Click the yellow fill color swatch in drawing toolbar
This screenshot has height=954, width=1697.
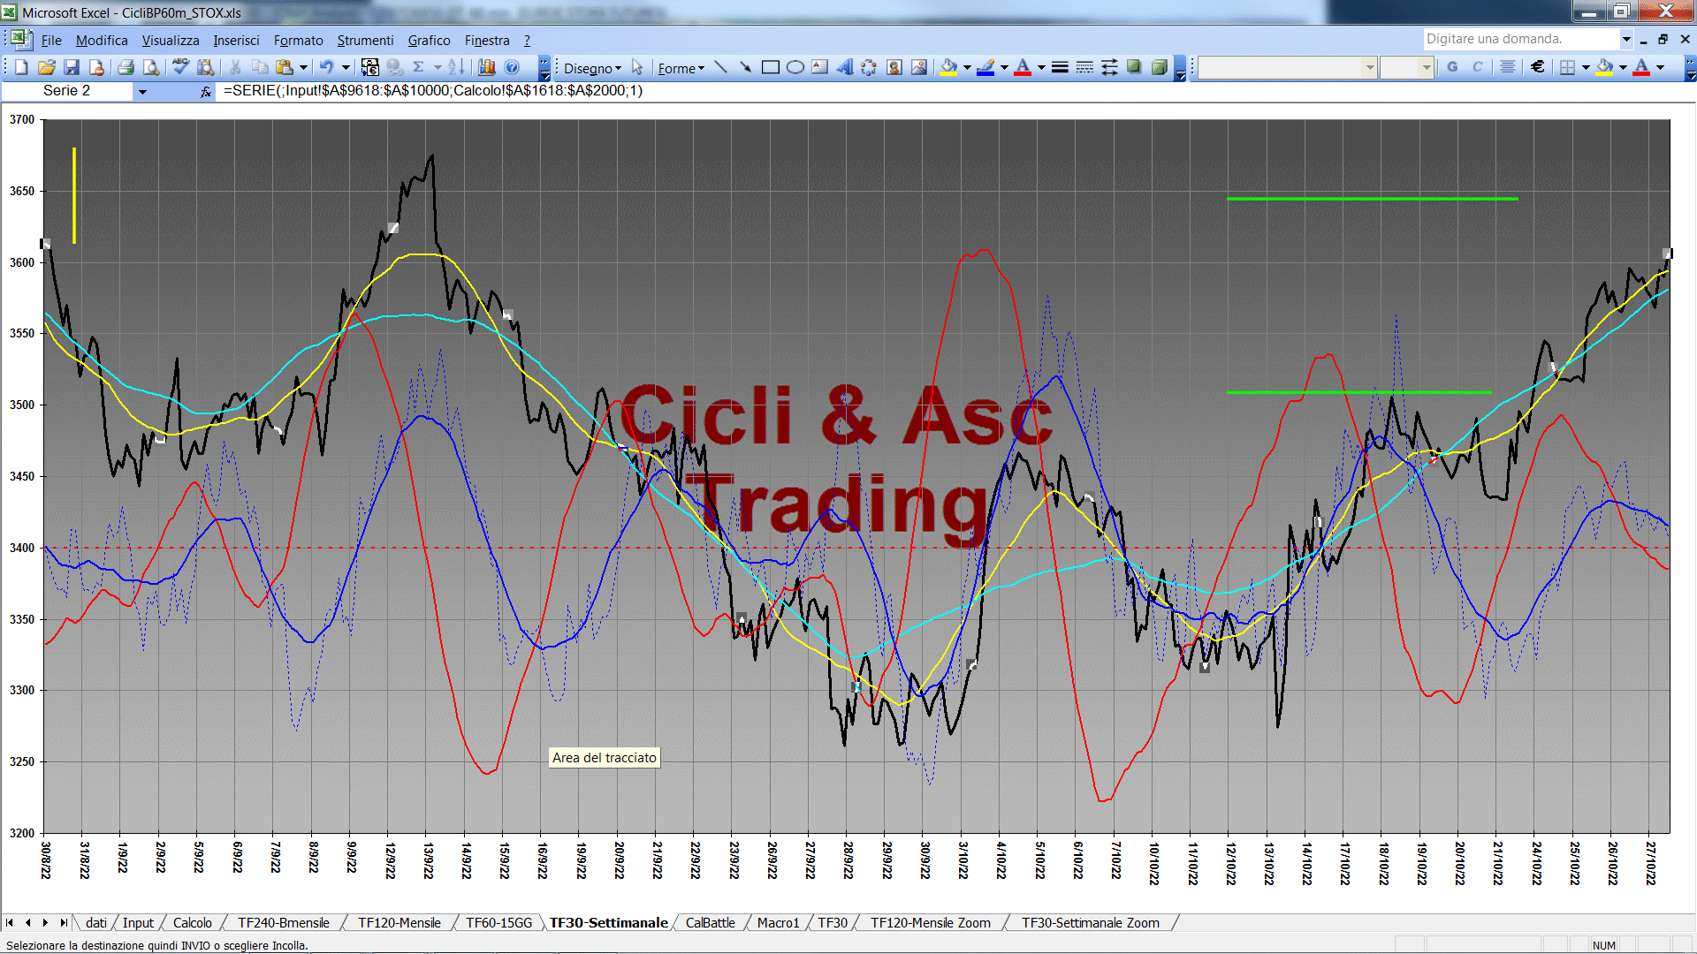[949, 67]
